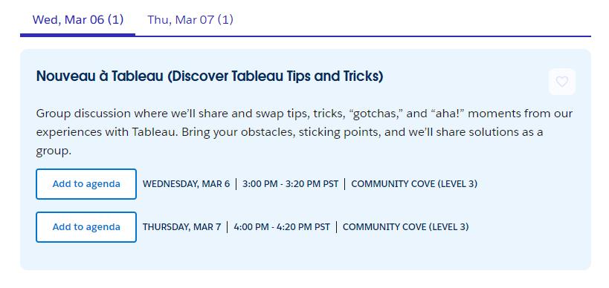Image resolution: width=609 pixels, height=288 pixels.
Task: Select the Wed, Mar 06 tab
Action: click(78, 19)
